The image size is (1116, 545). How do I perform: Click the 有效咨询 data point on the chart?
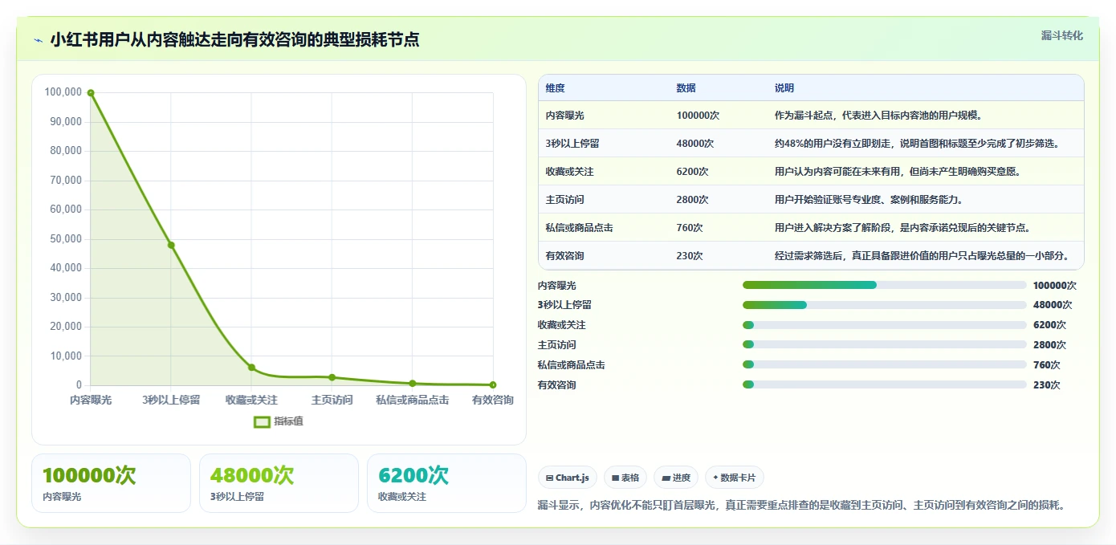(x=492, y=385)
